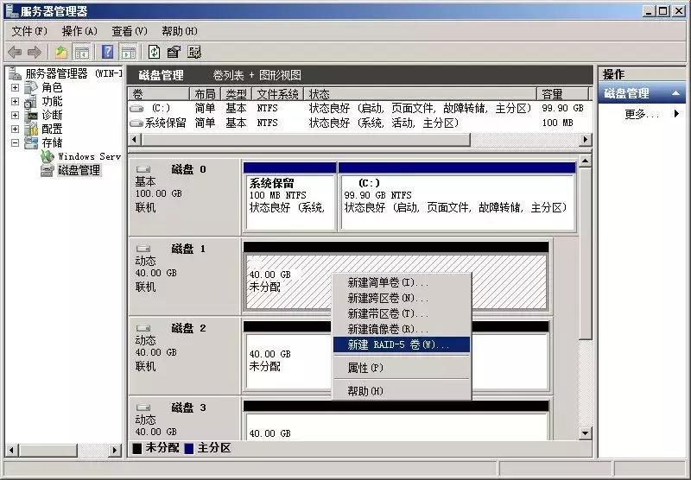Choose 帮助(H) in the context menu
Image resolution: width=691 pixels, height=480 pixels.
pos(402,390)
